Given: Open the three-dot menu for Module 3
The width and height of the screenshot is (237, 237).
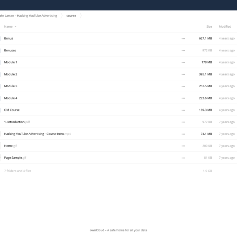Looking at the screenshot, I should coord(183,86).
